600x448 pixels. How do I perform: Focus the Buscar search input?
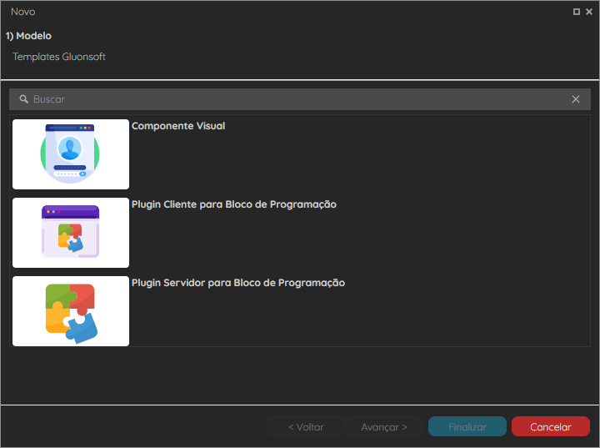point(300,99)
